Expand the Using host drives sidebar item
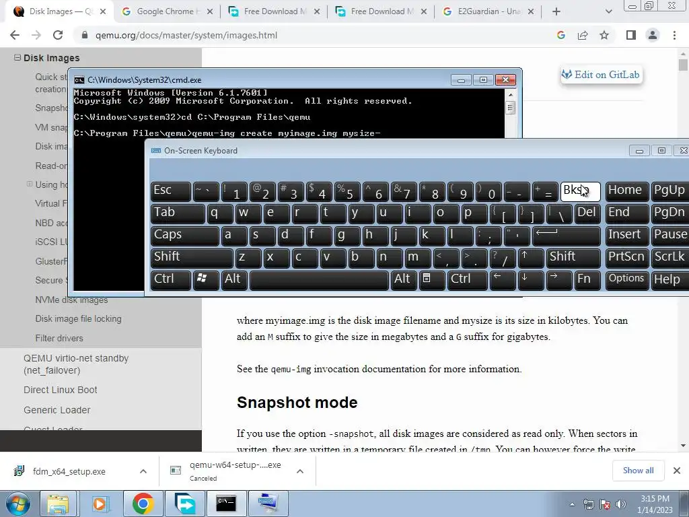This screenshot has width=689, height=517. [x=30, y=184]
